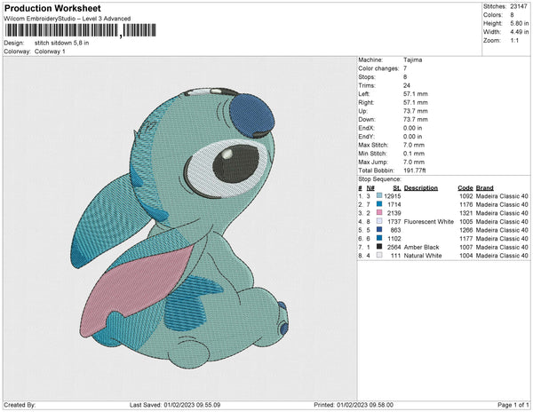Click the 'Colorway 1' value
The width and height of the screenshot is (533, 412).
50,51
